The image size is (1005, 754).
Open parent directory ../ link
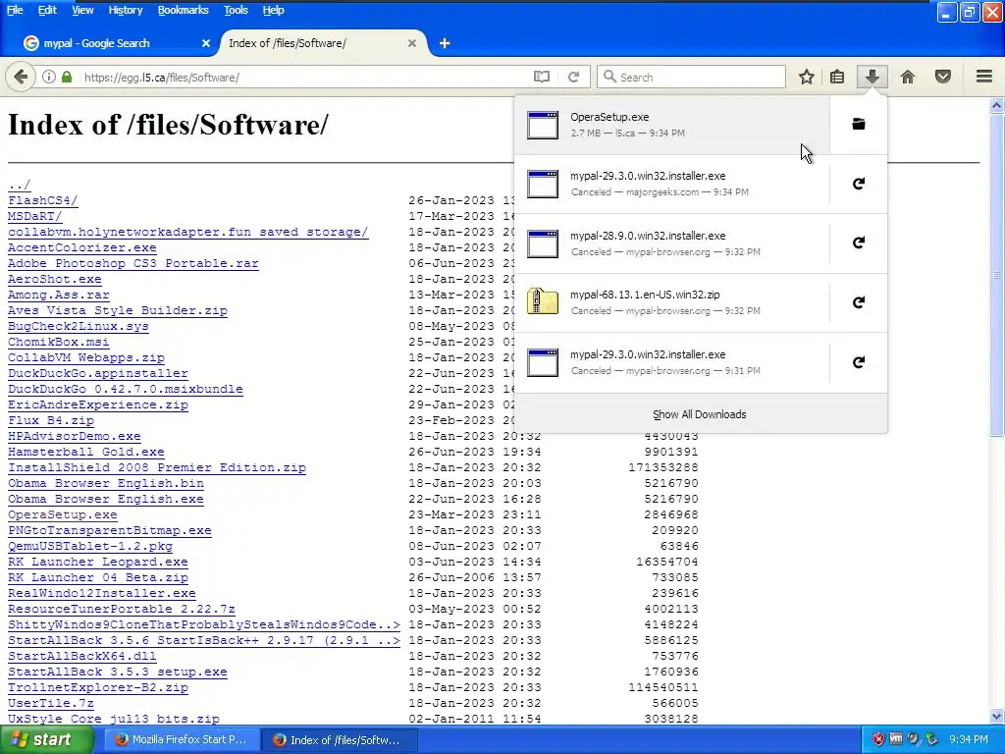pos(20,185)
